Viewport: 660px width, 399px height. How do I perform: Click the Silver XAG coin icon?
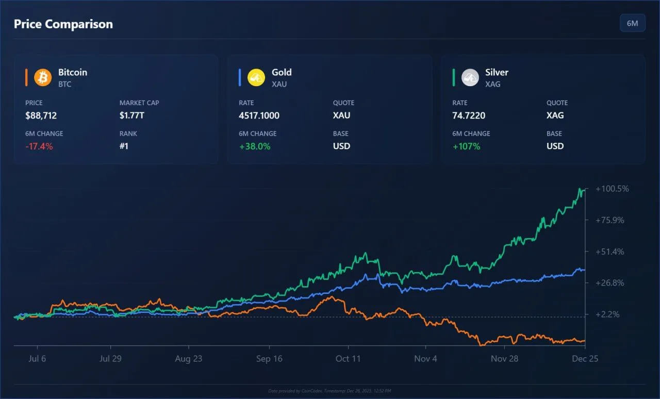point(470,77)
